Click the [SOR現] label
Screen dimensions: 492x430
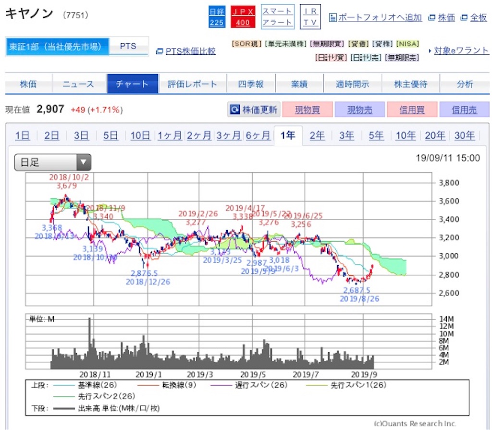pos(246,44)
